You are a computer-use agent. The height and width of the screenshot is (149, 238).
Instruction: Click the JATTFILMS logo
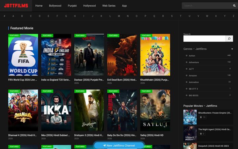click(16, 6)
